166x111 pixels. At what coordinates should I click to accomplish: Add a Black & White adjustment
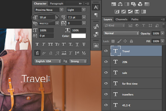pyautogui.click(x=127, y=4)
